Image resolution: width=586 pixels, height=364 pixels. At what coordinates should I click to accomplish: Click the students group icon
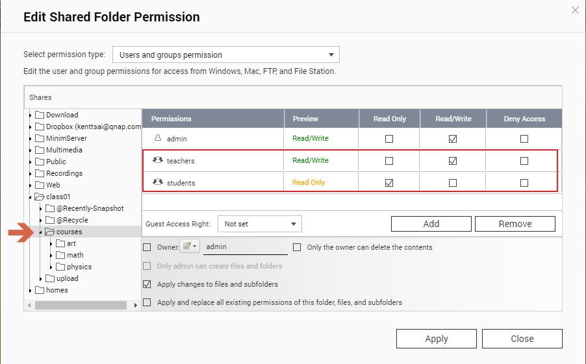click(x=157, y=182)
